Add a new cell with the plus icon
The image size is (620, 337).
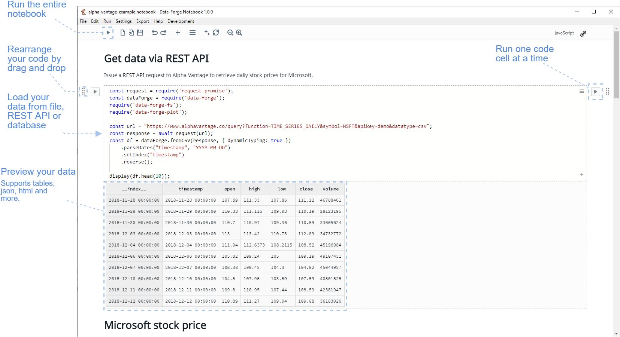(x=178, y=33)
